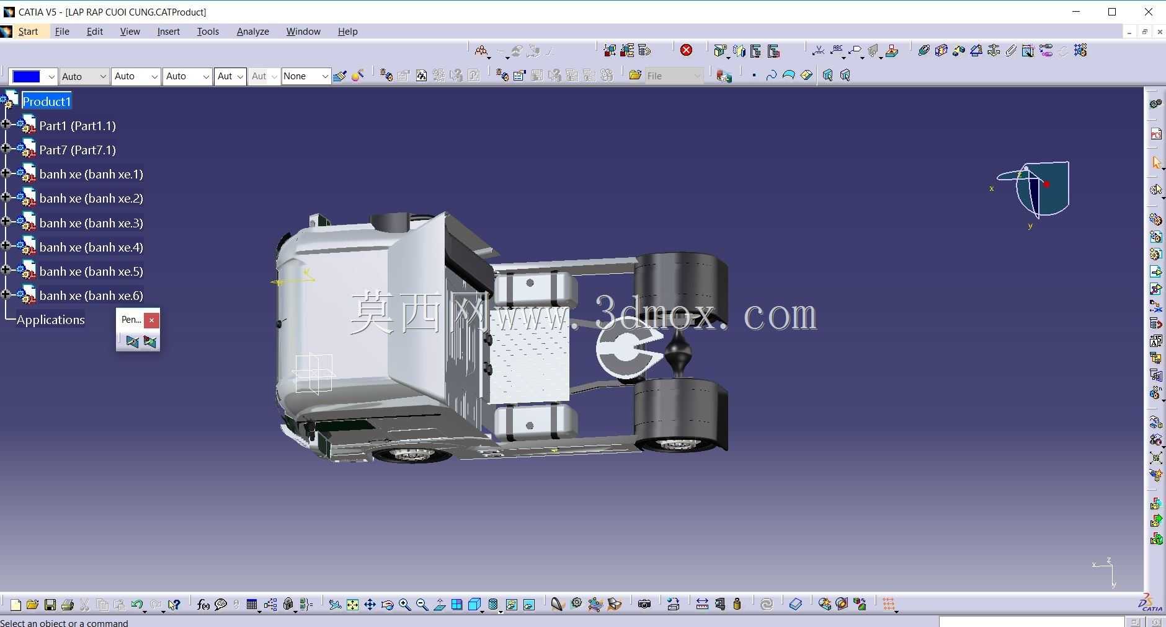Open the Design Table icon
This screenshot has width=1166, height=627.
coord(252,605)
